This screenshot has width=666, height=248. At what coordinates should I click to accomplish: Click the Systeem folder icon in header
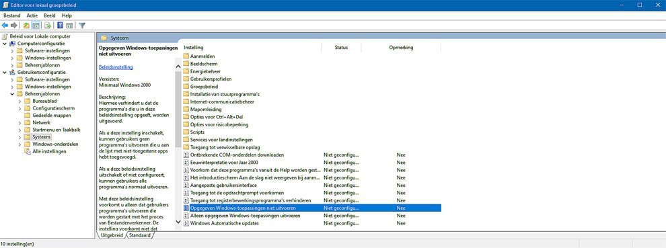point(104,38)
